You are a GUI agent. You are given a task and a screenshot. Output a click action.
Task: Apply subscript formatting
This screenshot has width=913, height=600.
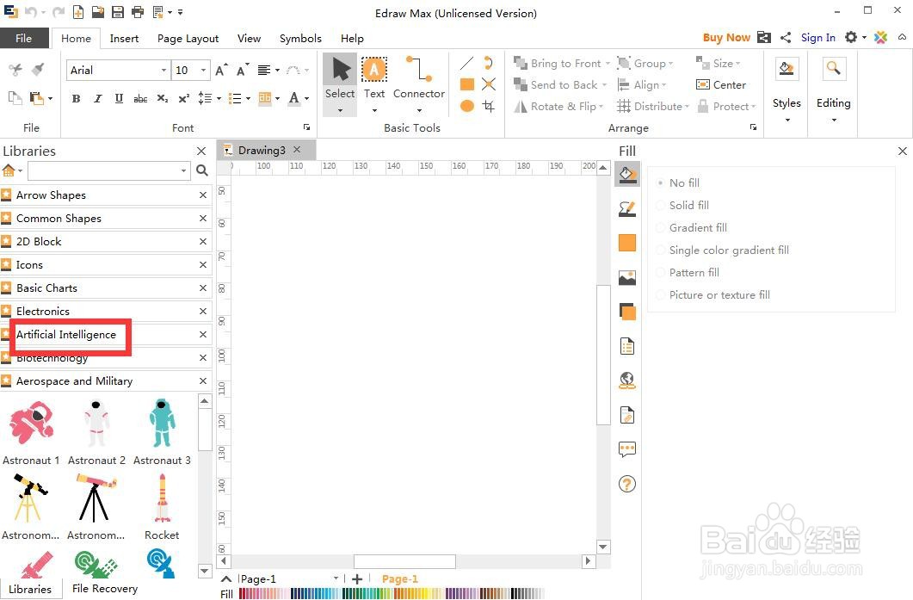point(163,98)
